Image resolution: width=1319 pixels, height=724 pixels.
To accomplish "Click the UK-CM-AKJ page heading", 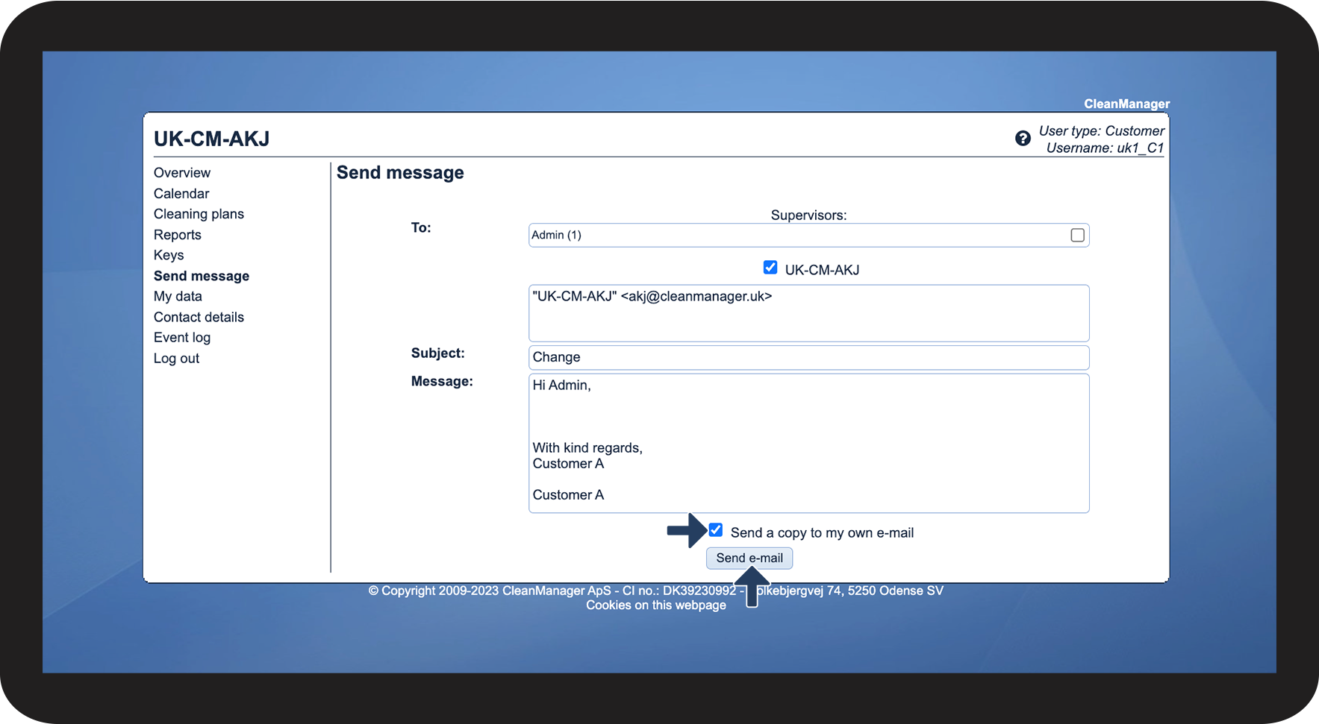I will (x=211, y=139).
